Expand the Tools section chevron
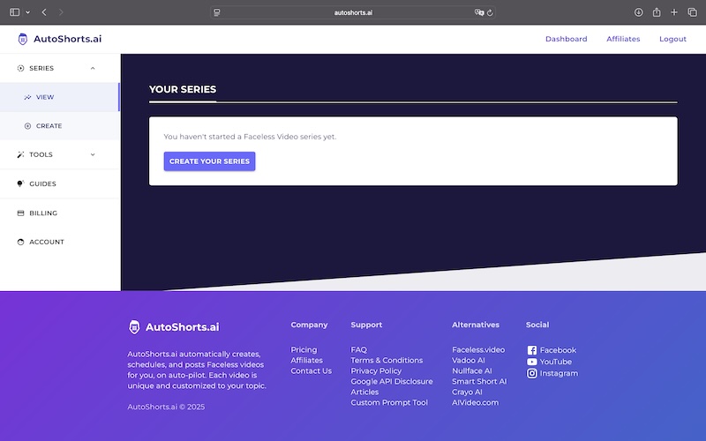 [x=93, y=155]
